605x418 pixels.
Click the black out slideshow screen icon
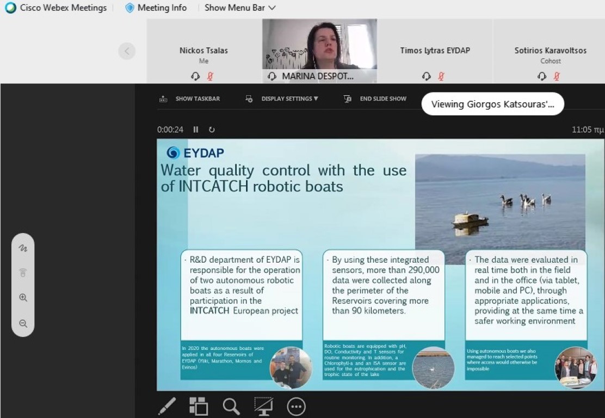(x=263, y=406)
